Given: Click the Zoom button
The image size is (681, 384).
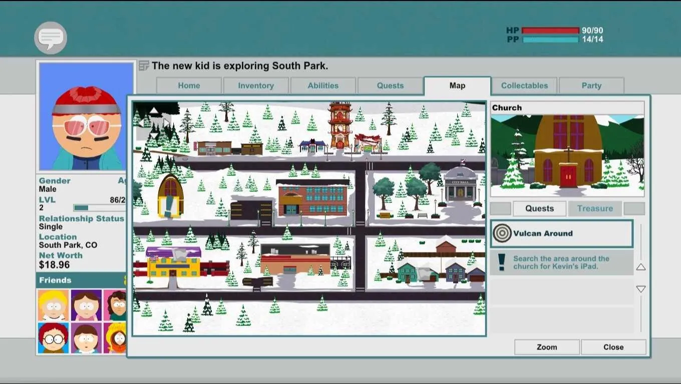Looking at the screenshot, I should (547, 347).
